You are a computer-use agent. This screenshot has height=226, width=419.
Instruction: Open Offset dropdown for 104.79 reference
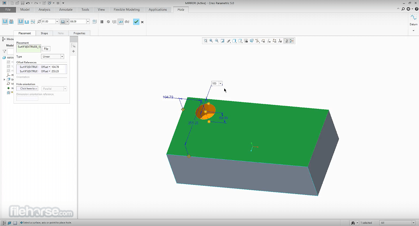point(49,67)
